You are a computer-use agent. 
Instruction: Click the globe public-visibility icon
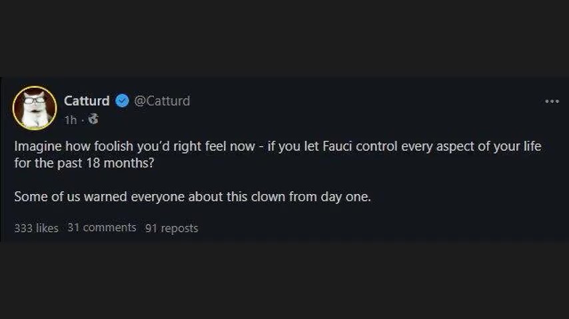93,120
